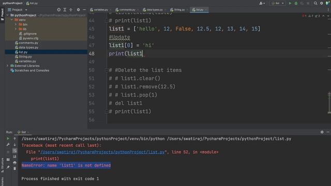Open Project panel options gear
The height and width of the screenshot is (186, 331).
click(x=78, y=10)
